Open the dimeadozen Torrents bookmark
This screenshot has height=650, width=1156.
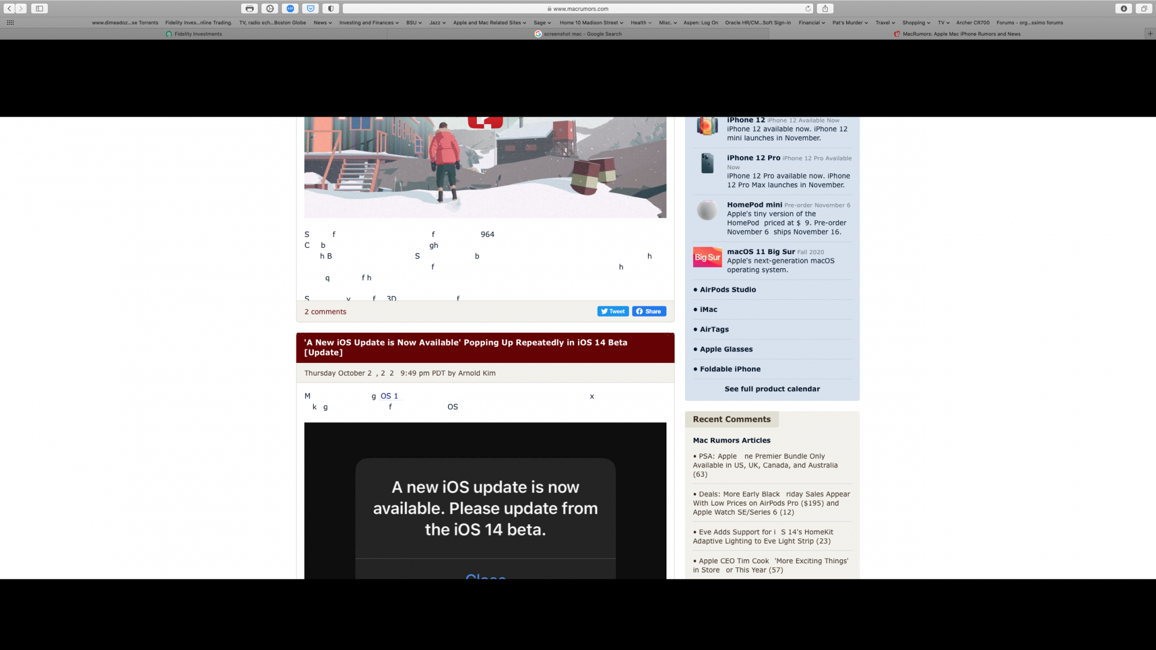click(125, 23)
